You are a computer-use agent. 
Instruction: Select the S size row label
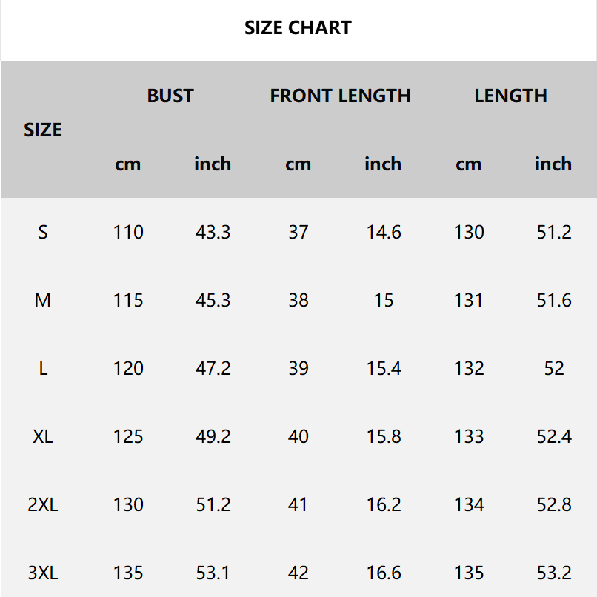pyautogui.click(x=43, y=232)
